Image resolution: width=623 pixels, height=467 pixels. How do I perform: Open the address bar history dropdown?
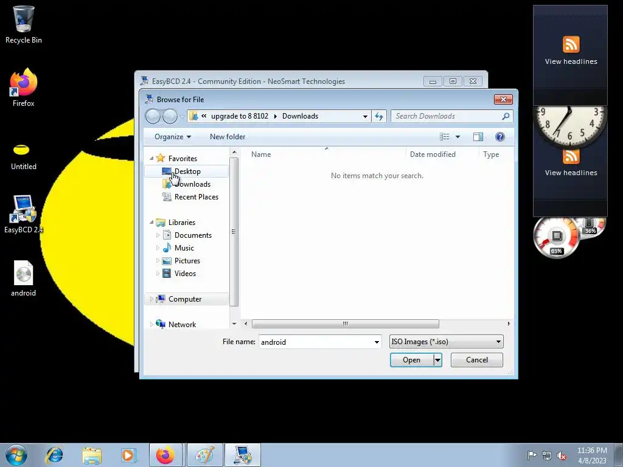365,116
